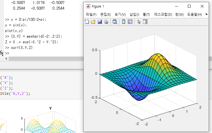Click the -0.5 z-axis tick label
The width and height of the screenshot is (212, 133).
(x=94, y=98)
